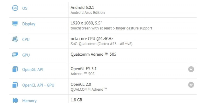Expand the OpenCL 2.0 details chevron
This screenshot has width=206, height=103.
pyautogui.click(x=191, y=85)
